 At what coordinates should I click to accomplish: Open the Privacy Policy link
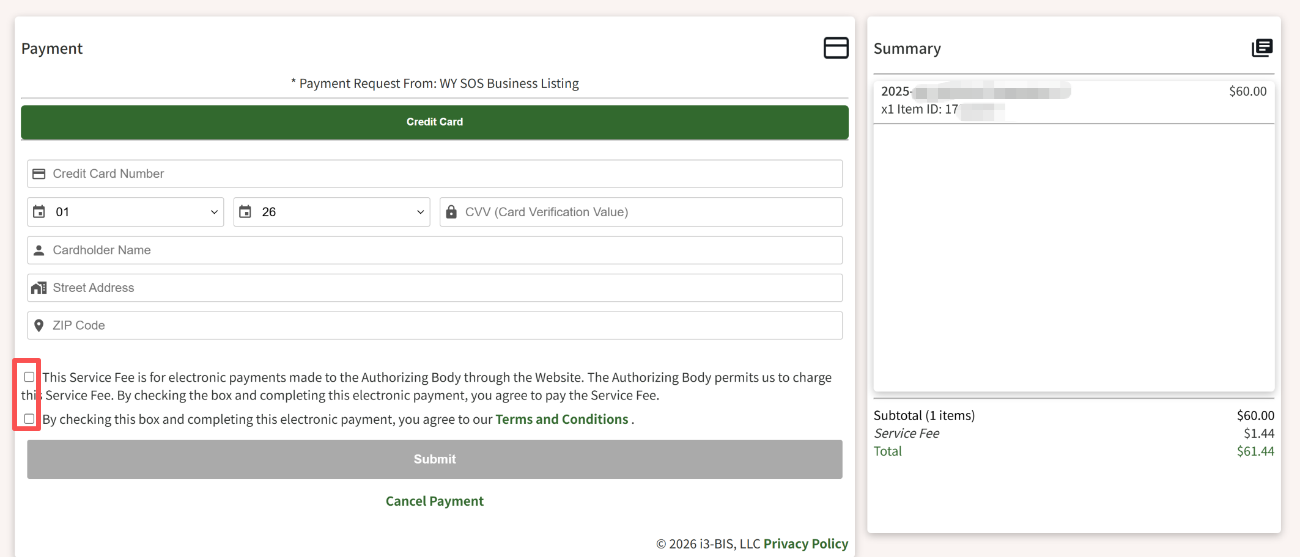point(806,544)
